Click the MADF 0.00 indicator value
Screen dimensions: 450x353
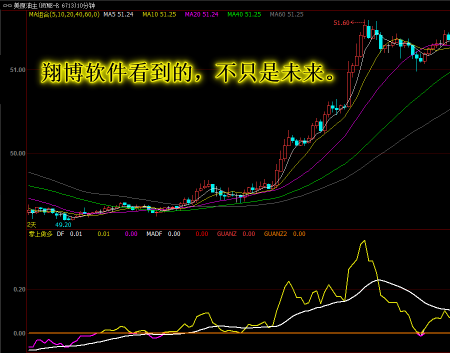coord(163,234)
